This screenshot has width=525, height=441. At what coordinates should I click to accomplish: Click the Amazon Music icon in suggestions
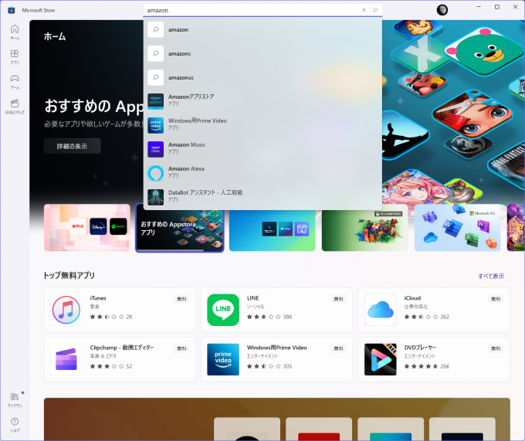[156, 149]
